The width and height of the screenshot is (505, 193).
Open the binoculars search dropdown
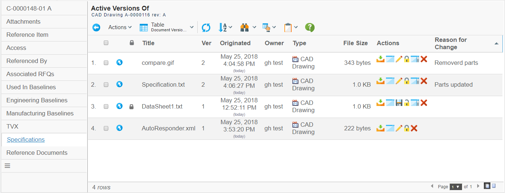pos(248,27)
